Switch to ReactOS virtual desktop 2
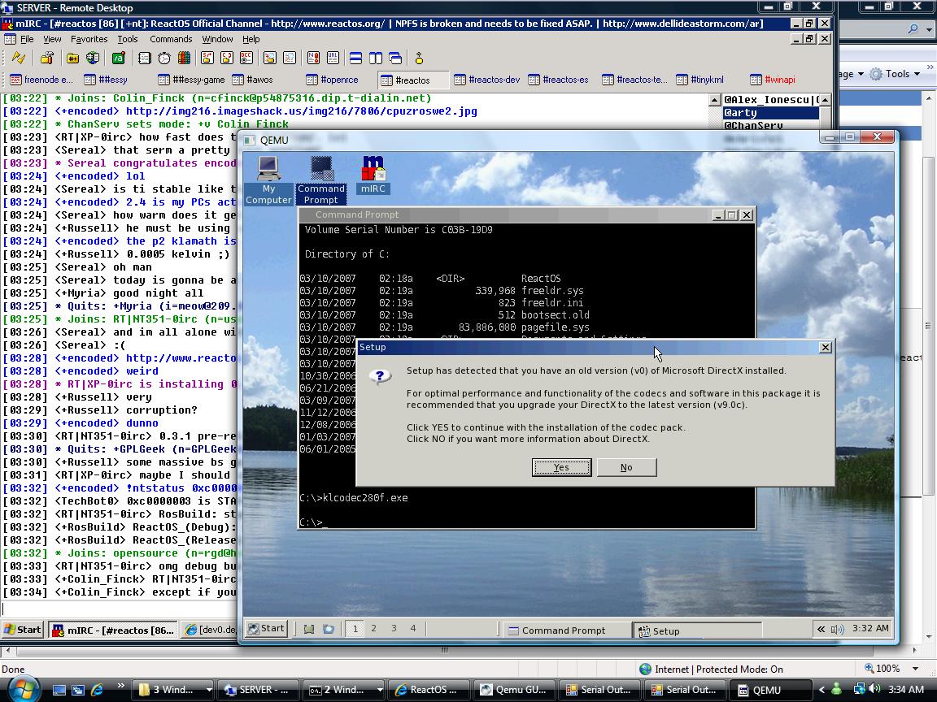 [x=374, y=628]
